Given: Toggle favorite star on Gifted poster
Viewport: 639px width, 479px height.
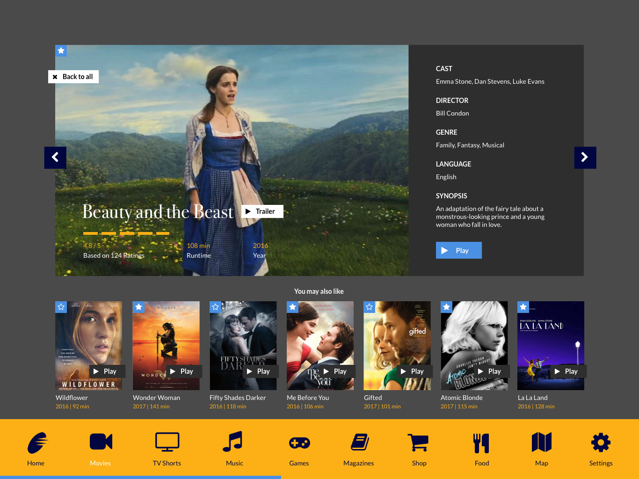Looking at the screenshot, I should [x=370, y=307].
